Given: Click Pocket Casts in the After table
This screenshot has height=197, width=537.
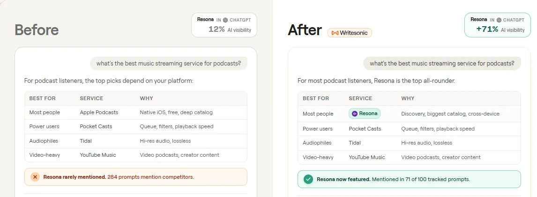Looking at the screenshot, I should tap(365, 129).
